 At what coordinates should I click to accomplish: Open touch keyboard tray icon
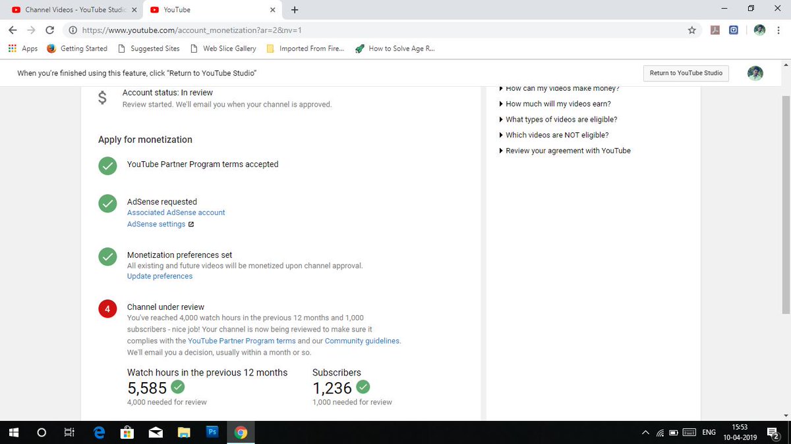(689, 433)
